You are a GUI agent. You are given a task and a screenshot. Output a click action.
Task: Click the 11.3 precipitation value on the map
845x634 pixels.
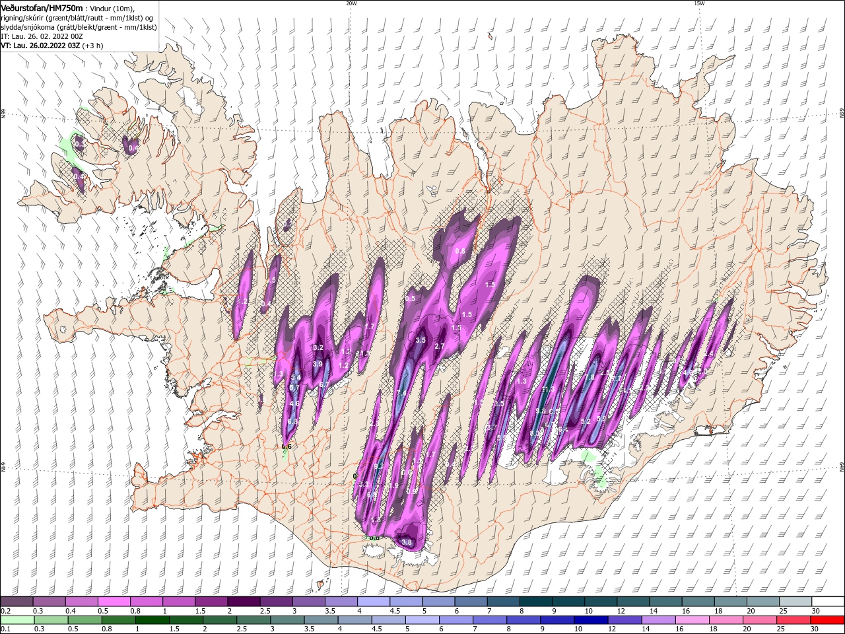(548, 389)
